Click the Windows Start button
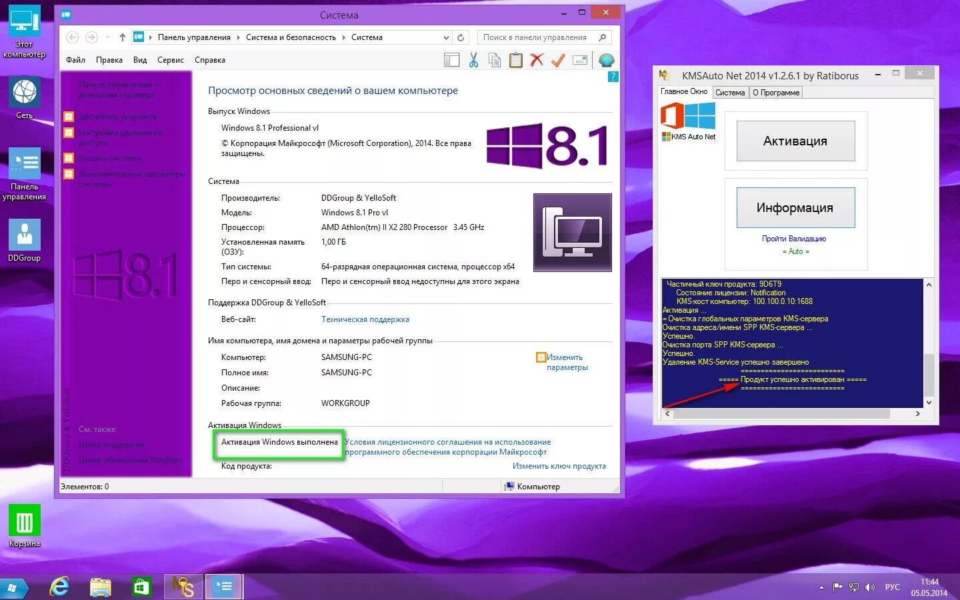This screenshot has width=960, height=600. tap(13, 588)
